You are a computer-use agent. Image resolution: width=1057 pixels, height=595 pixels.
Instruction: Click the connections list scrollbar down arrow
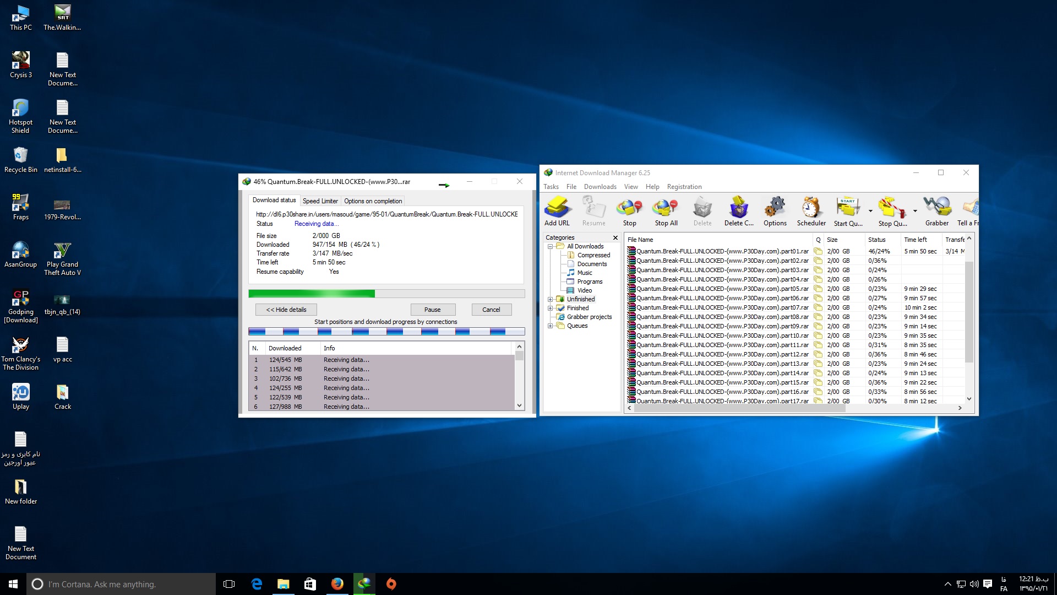tap(519, 405)
